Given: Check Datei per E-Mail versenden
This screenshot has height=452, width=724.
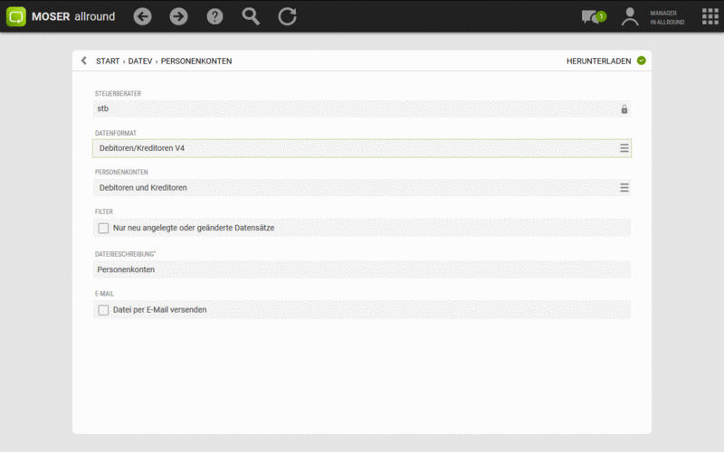Looking at the screenshot, I should coord(103,310).
